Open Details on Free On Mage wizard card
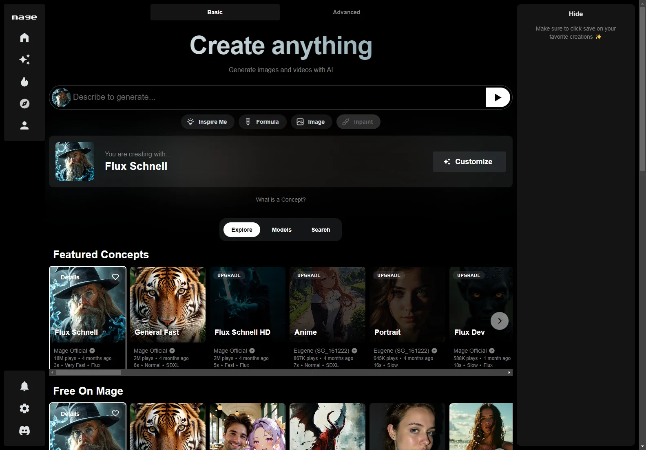Image resolution: width=646 pixels, height=450 pixels. (x=70, y=414)
